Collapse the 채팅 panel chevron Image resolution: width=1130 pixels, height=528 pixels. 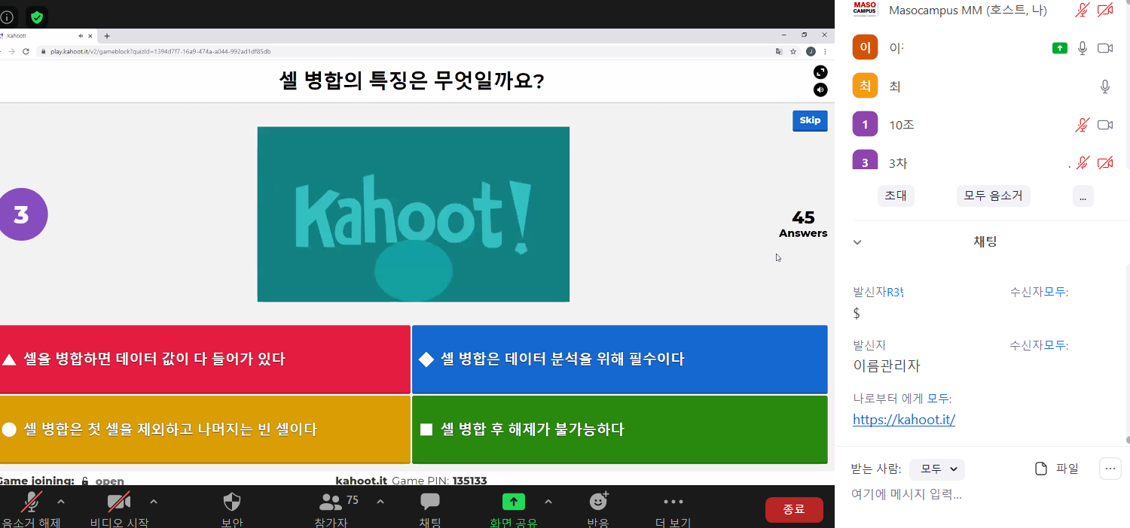[x=857, y=242]
